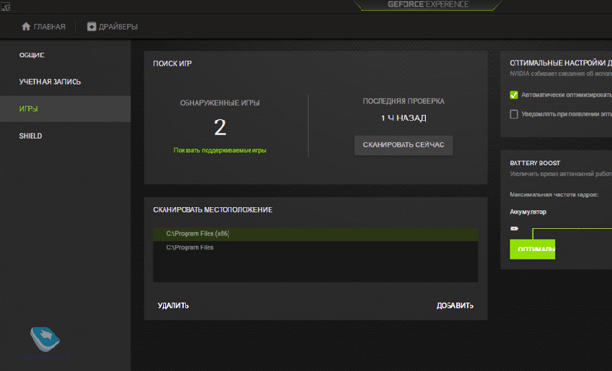Click the download icon beside ДРАЙВЕРЫ

pos(92,26)
